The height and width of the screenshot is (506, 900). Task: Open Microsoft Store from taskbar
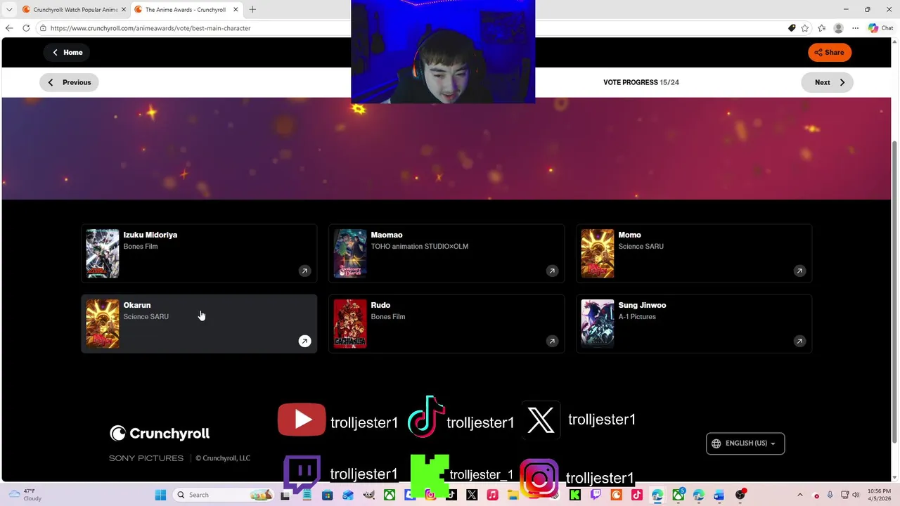click(327, 495)
